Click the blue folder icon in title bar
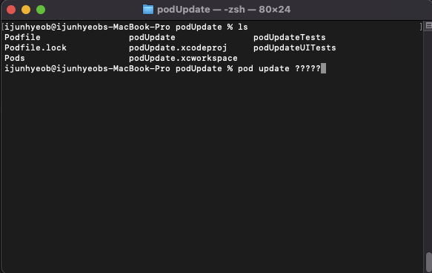The width and height of the screenshot is (432, 273). 148,10
